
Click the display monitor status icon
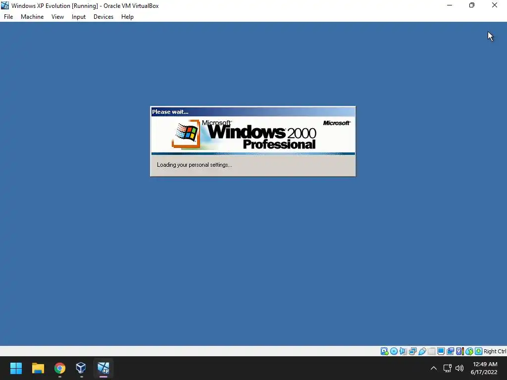coord(441,351)
